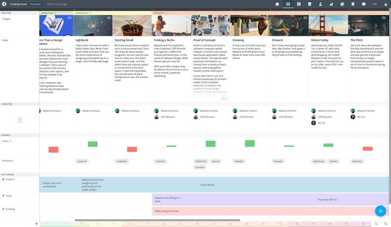391x227 pixels.
Task: Click image icon on The Pitch thumbnail
Action: (x=384, y=18)
